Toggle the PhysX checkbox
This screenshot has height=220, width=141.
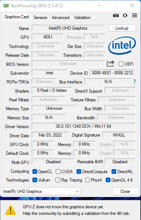coord(87,180)
